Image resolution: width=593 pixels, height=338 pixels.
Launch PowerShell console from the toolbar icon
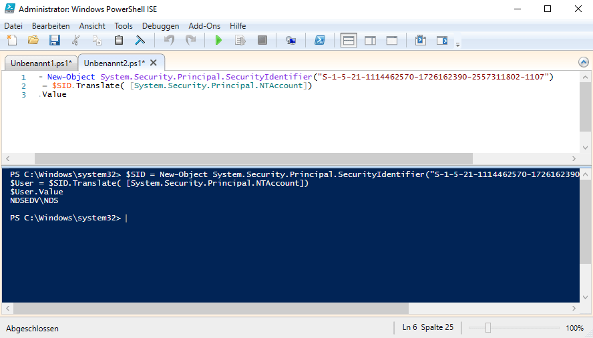coord(320,40)
